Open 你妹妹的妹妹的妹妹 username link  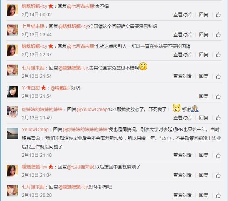tap(42, 110)
